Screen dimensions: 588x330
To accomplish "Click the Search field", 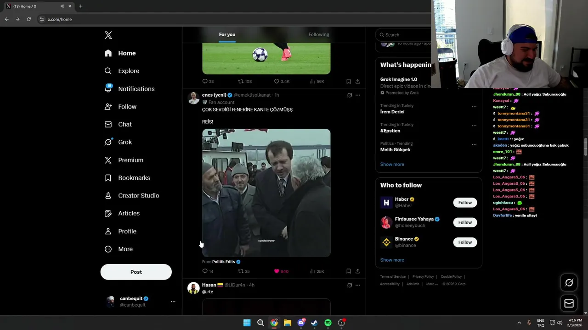I will tap(403, 35).
